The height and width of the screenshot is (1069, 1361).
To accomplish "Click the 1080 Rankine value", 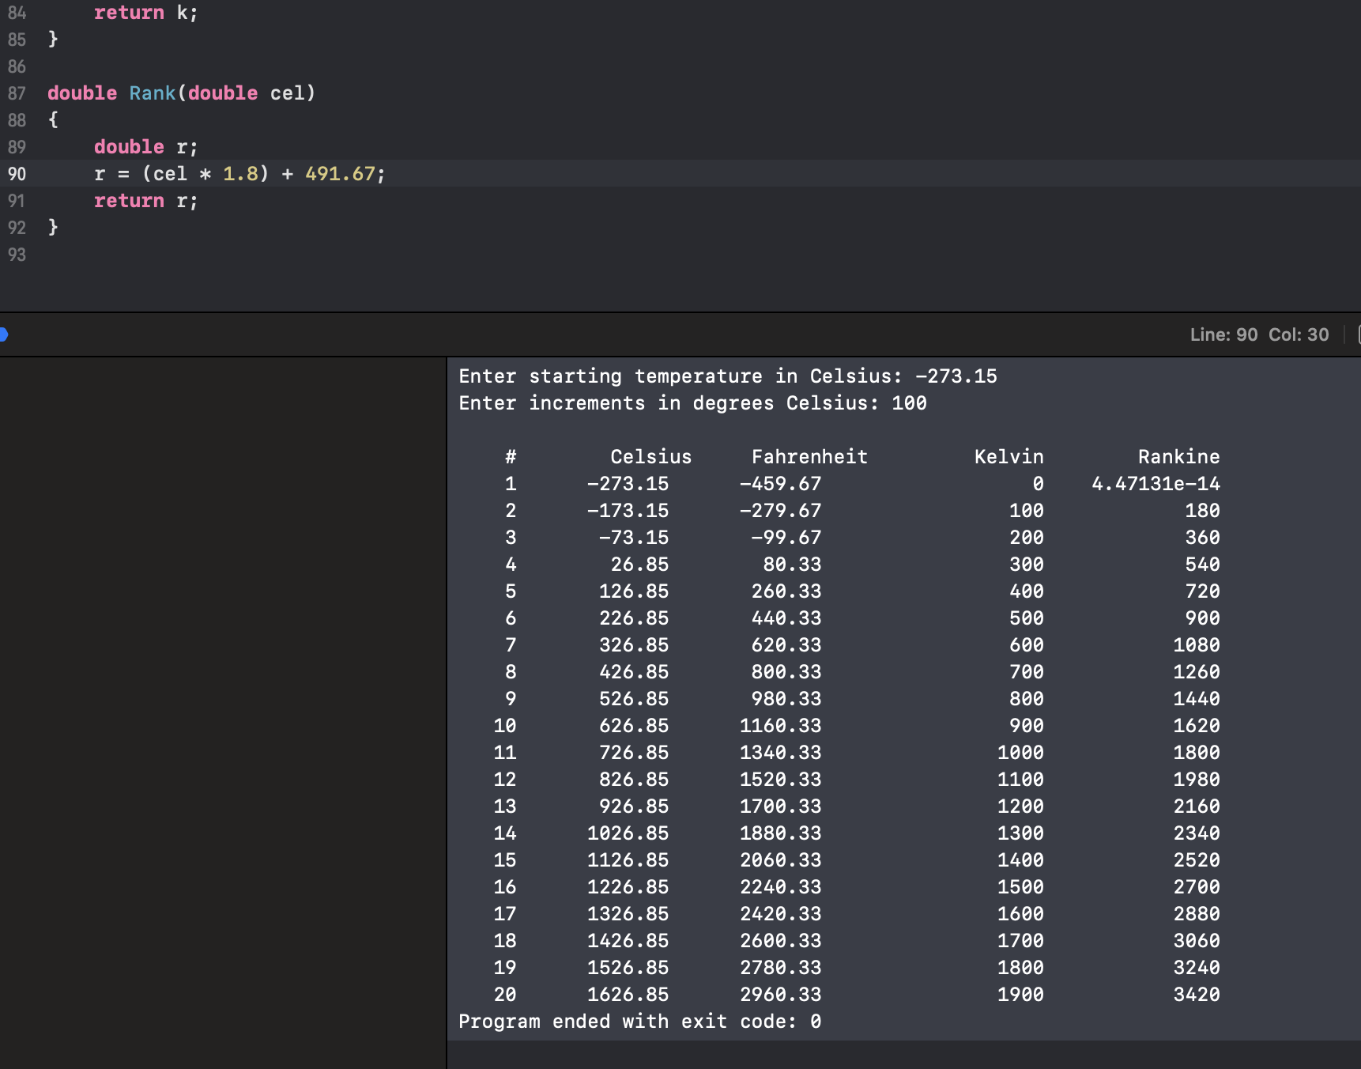I will [1197, 645].
